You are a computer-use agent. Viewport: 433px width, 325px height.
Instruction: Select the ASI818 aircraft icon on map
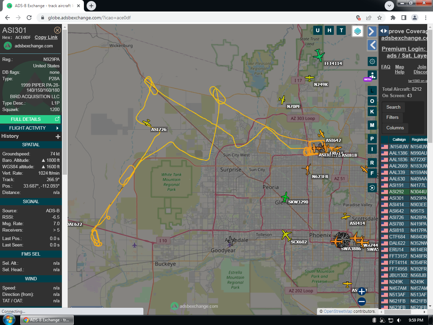[x=337, y=149]
